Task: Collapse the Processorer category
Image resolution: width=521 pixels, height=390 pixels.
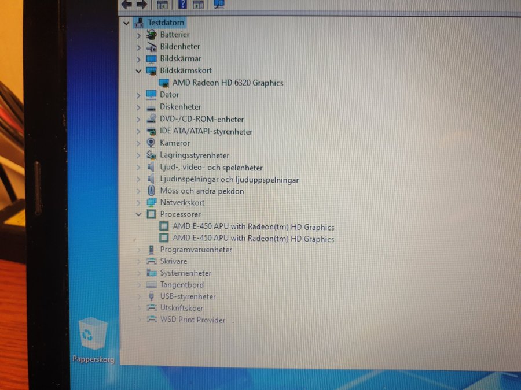Action: tap(138, 214)
